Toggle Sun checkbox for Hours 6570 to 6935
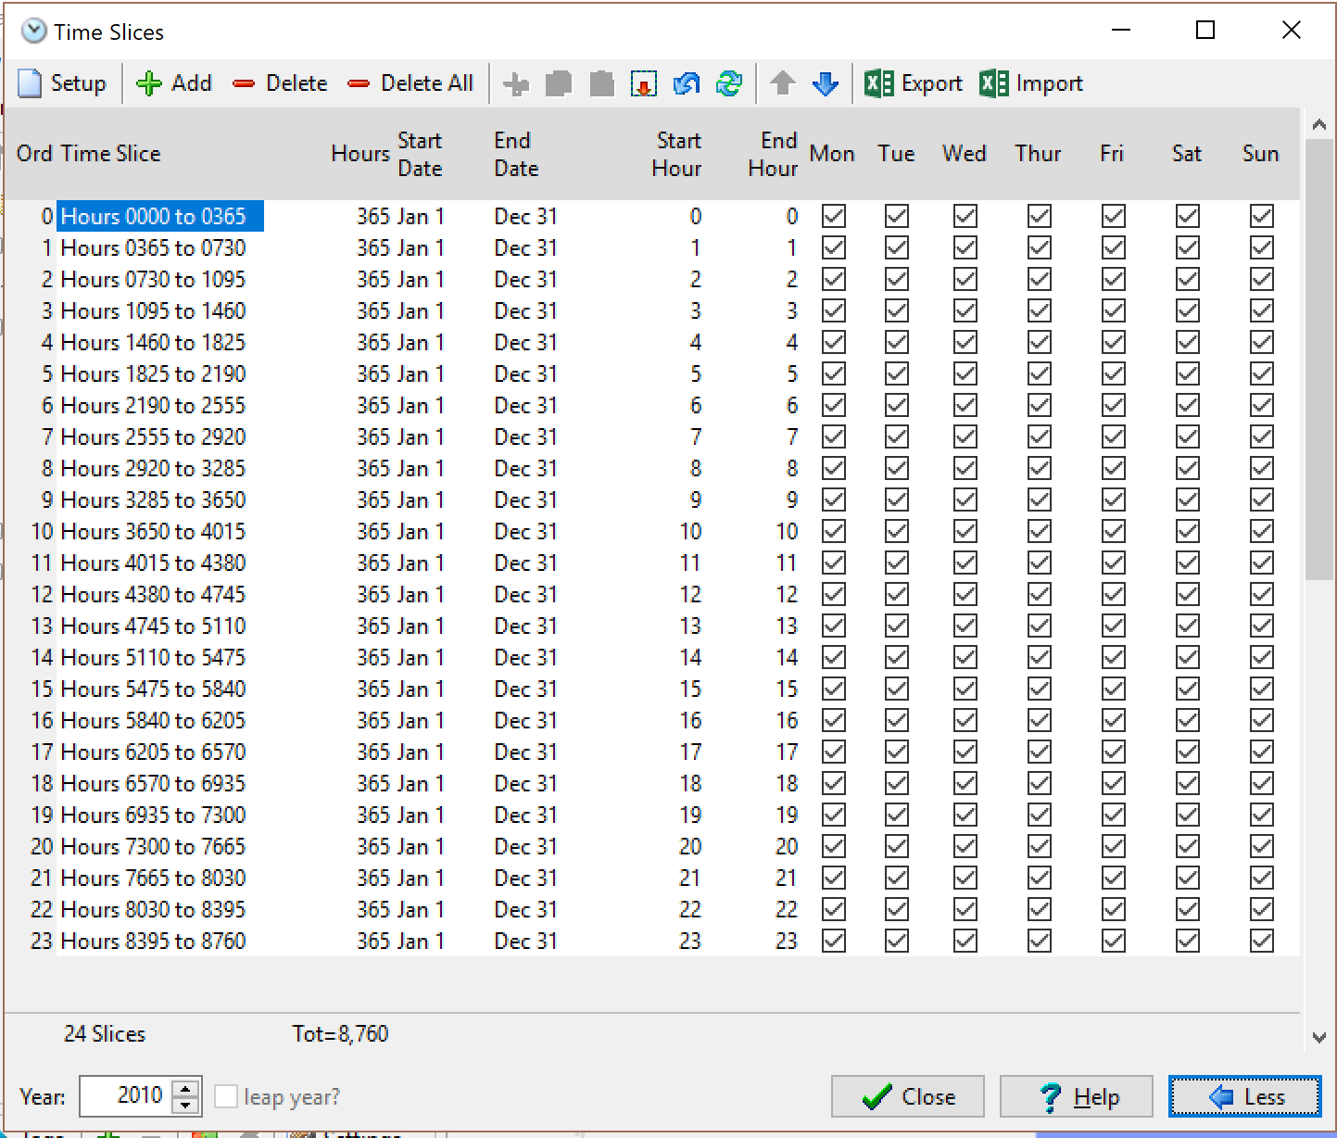1337x1138 pixels. [1262, 783]
